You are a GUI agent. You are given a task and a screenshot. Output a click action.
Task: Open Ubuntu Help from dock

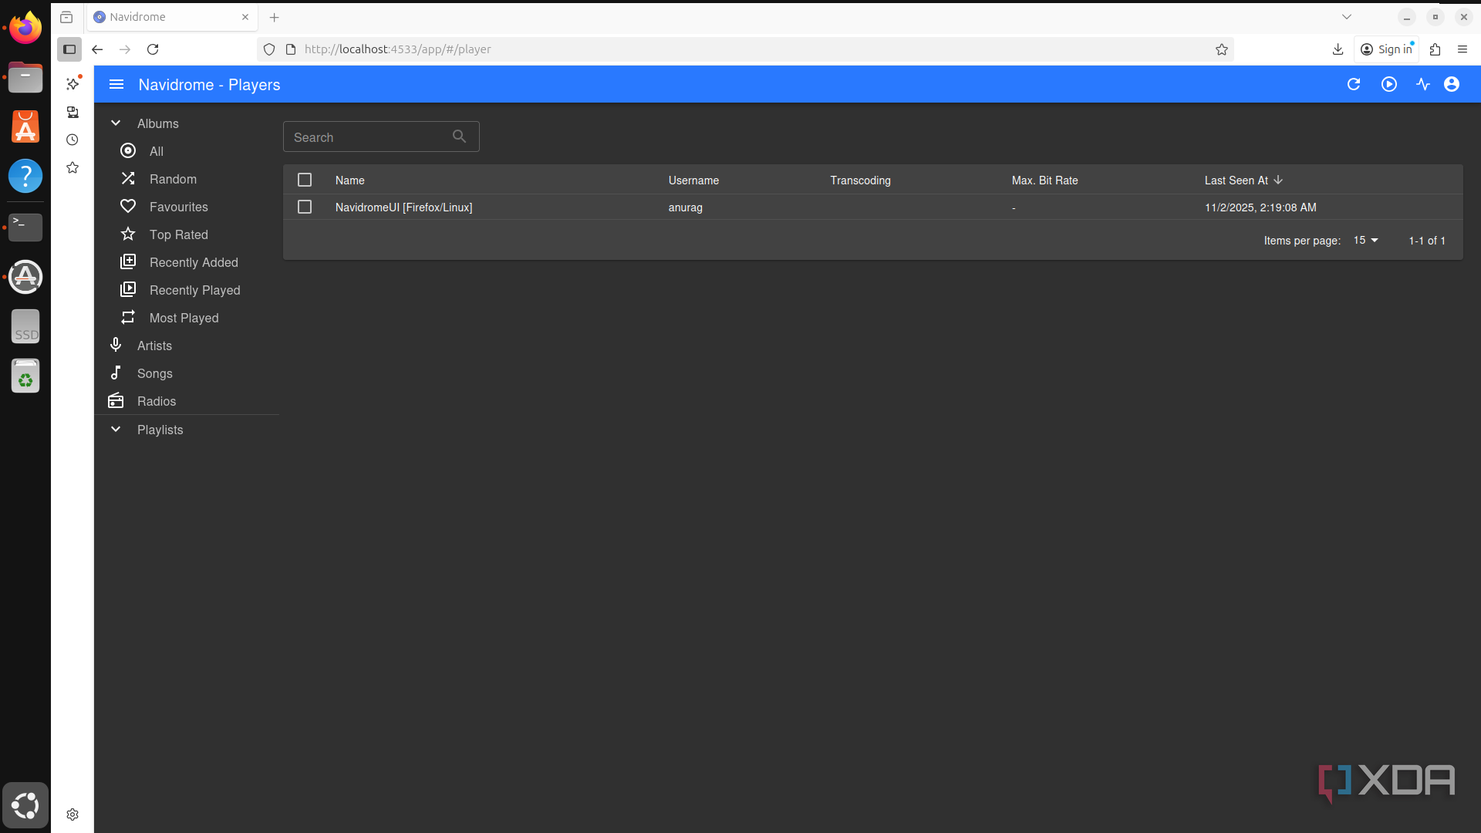pyautogui.click(x=25, y=176)
